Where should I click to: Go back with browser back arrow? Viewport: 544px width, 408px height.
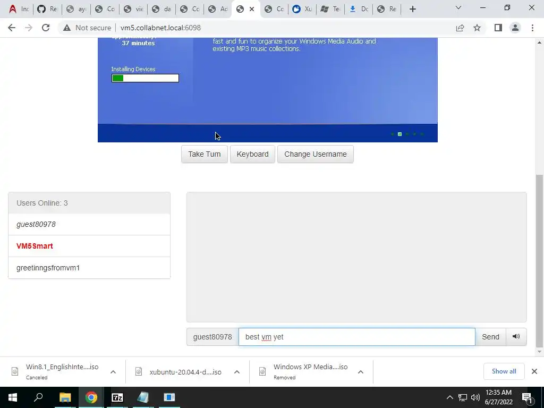pos(12,28)
